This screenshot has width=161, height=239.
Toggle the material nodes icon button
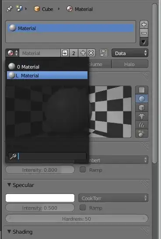tap(104, 53)
